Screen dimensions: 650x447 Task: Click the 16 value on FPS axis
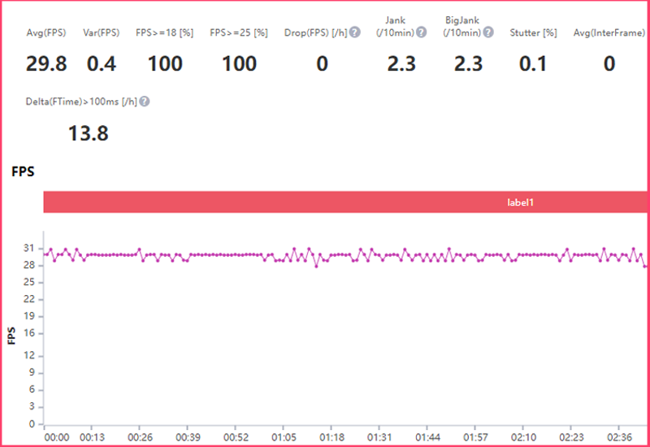pos(29,333)
